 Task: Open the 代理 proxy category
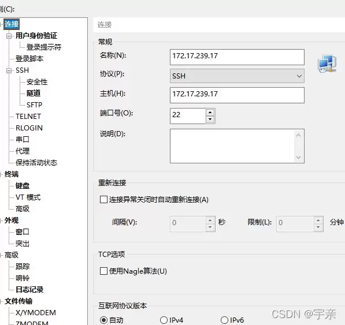(x=23, y=151)
